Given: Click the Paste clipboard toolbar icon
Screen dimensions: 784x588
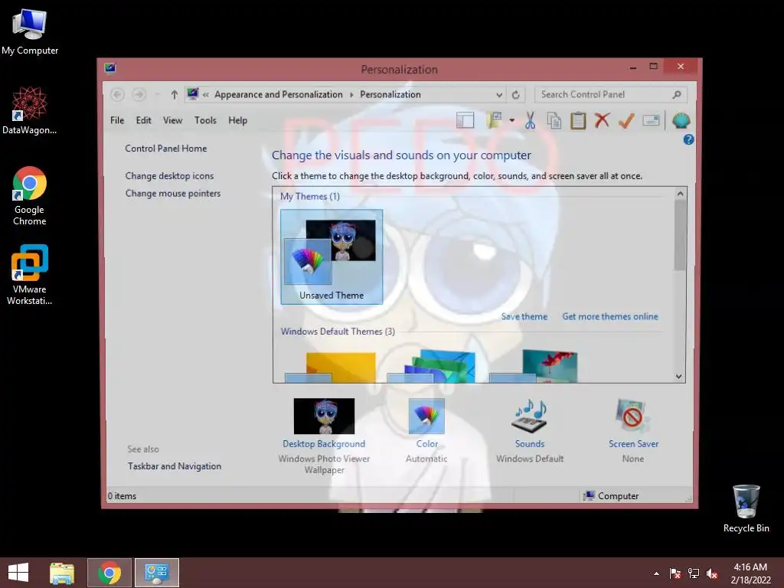Looking at the screenshot, I should [x=578, y=120].
